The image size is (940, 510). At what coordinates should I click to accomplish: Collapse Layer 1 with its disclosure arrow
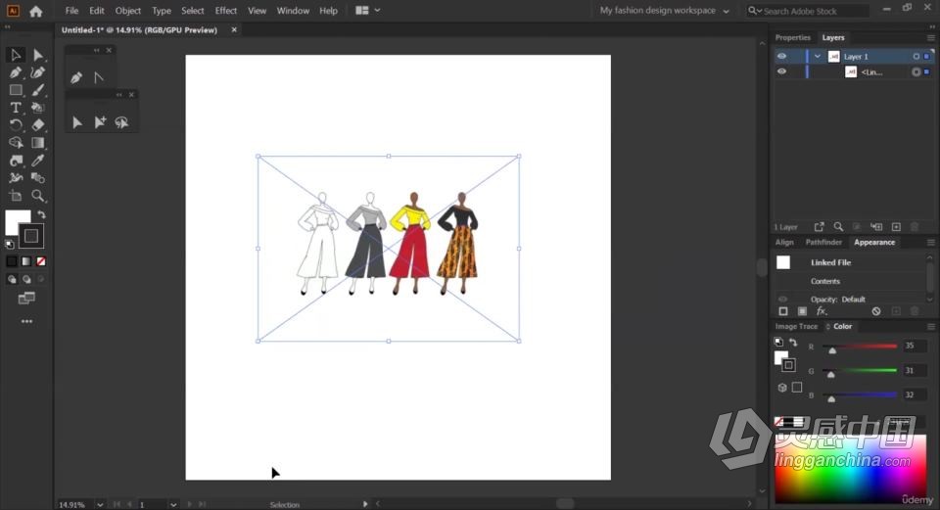[x=817, y=57]
